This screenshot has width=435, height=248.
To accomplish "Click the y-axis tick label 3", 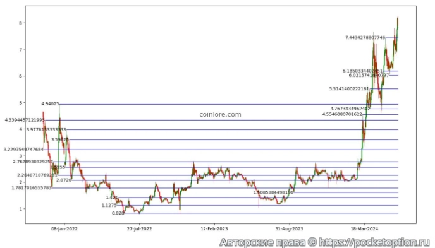I will pyautogui.click(x=20, y=156).
